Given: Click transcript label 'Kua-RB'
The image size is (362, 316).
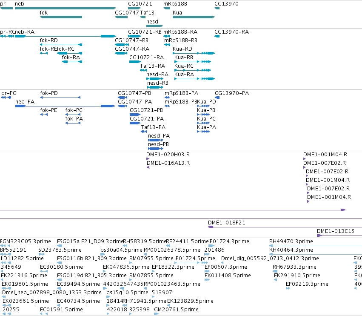Looking at the screenshot, I should (x=184, y=57).
